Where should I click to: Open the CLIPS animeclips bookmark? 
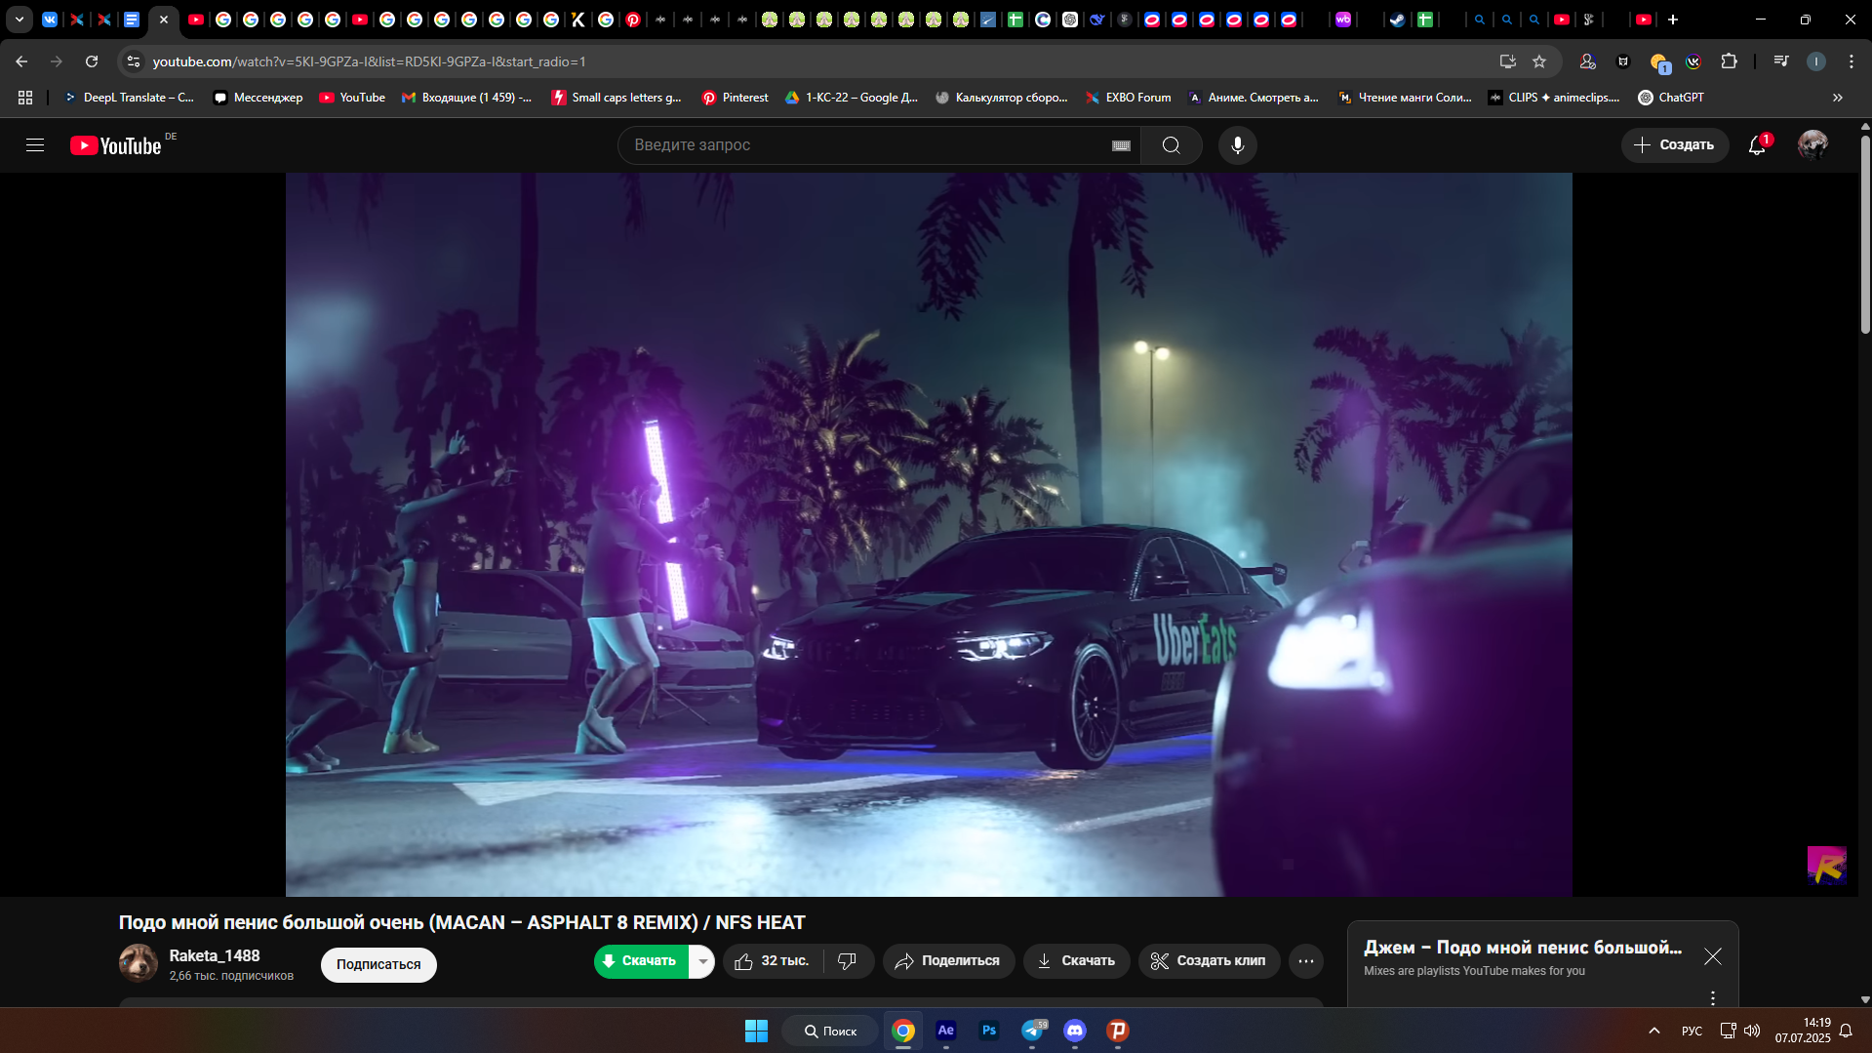coord(1554,98)
